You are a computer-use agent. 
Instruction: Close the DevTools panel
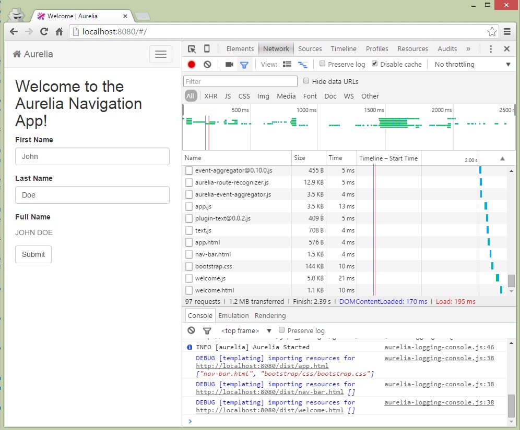(x=507, y=48)
